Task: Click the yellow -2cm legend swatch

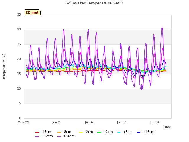Action: [x=81, y=132]
